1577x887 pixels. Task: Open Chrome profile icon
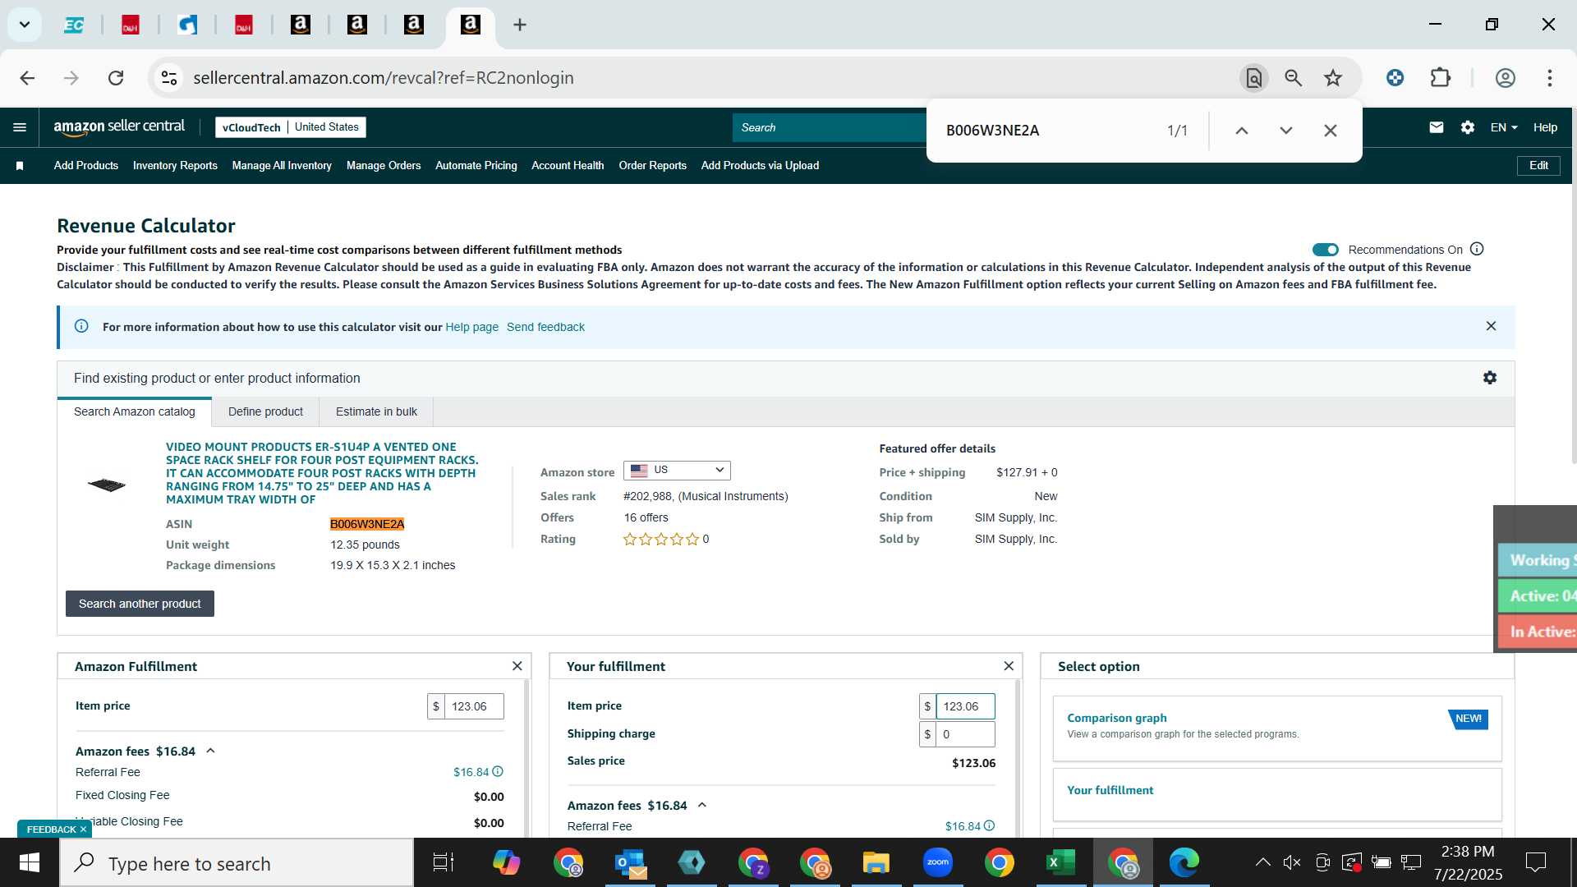[1506, 78]
